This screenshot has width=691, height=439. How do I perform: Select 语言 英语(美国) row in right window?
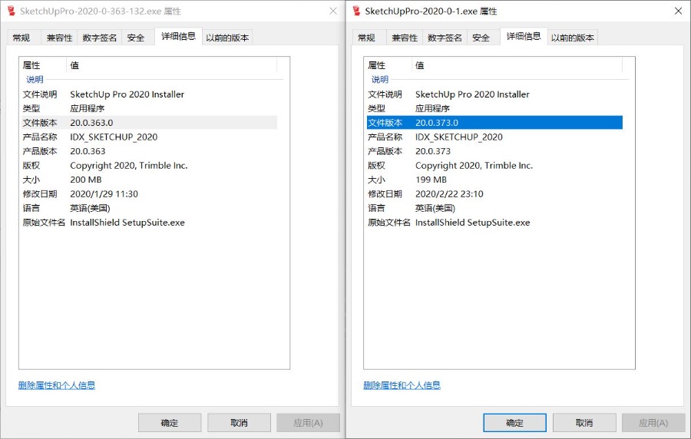pyautogui.click(x=494, y=208)
